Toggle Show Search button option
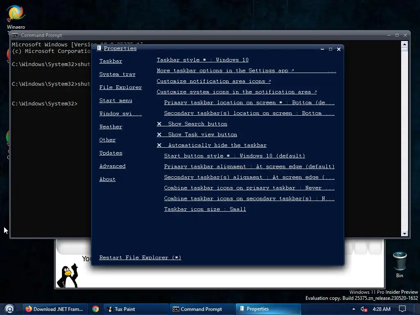Viewport: 420px width, 315px height. 192,124
